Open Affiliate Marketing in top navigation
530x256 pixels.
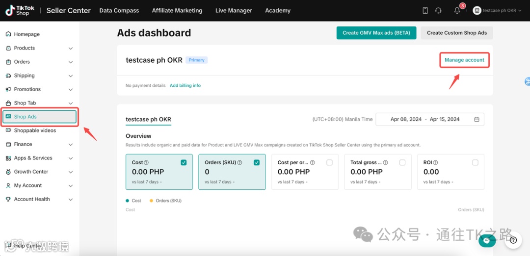[x=177, y=10]
